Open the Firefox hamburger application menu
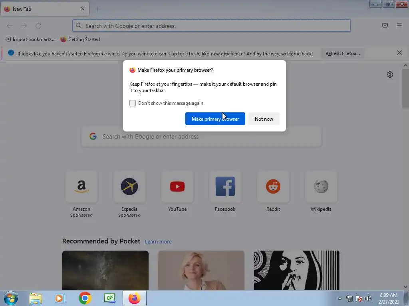The image size is (409, 306). coord(399,25)
